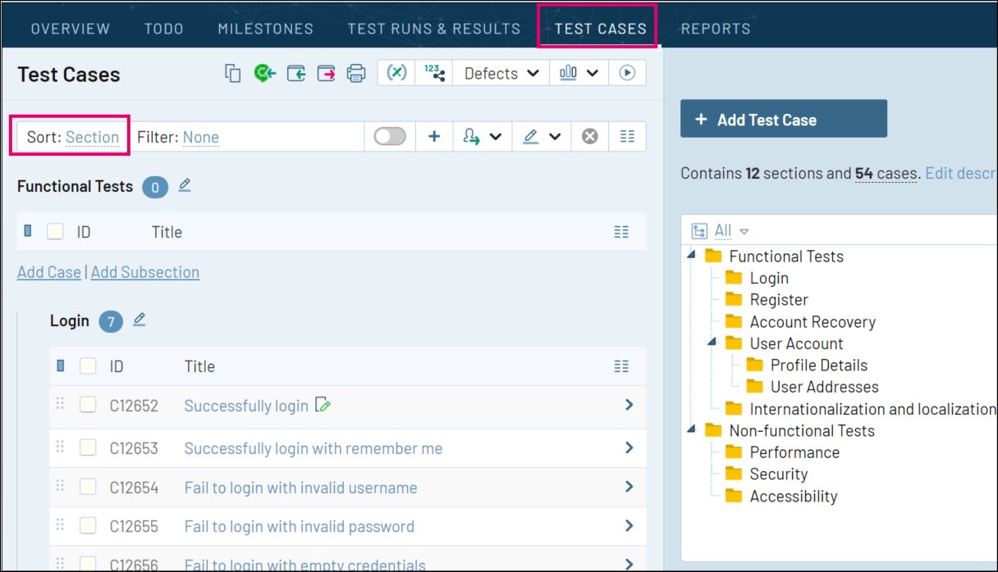Toggle the filter switch

389,136
